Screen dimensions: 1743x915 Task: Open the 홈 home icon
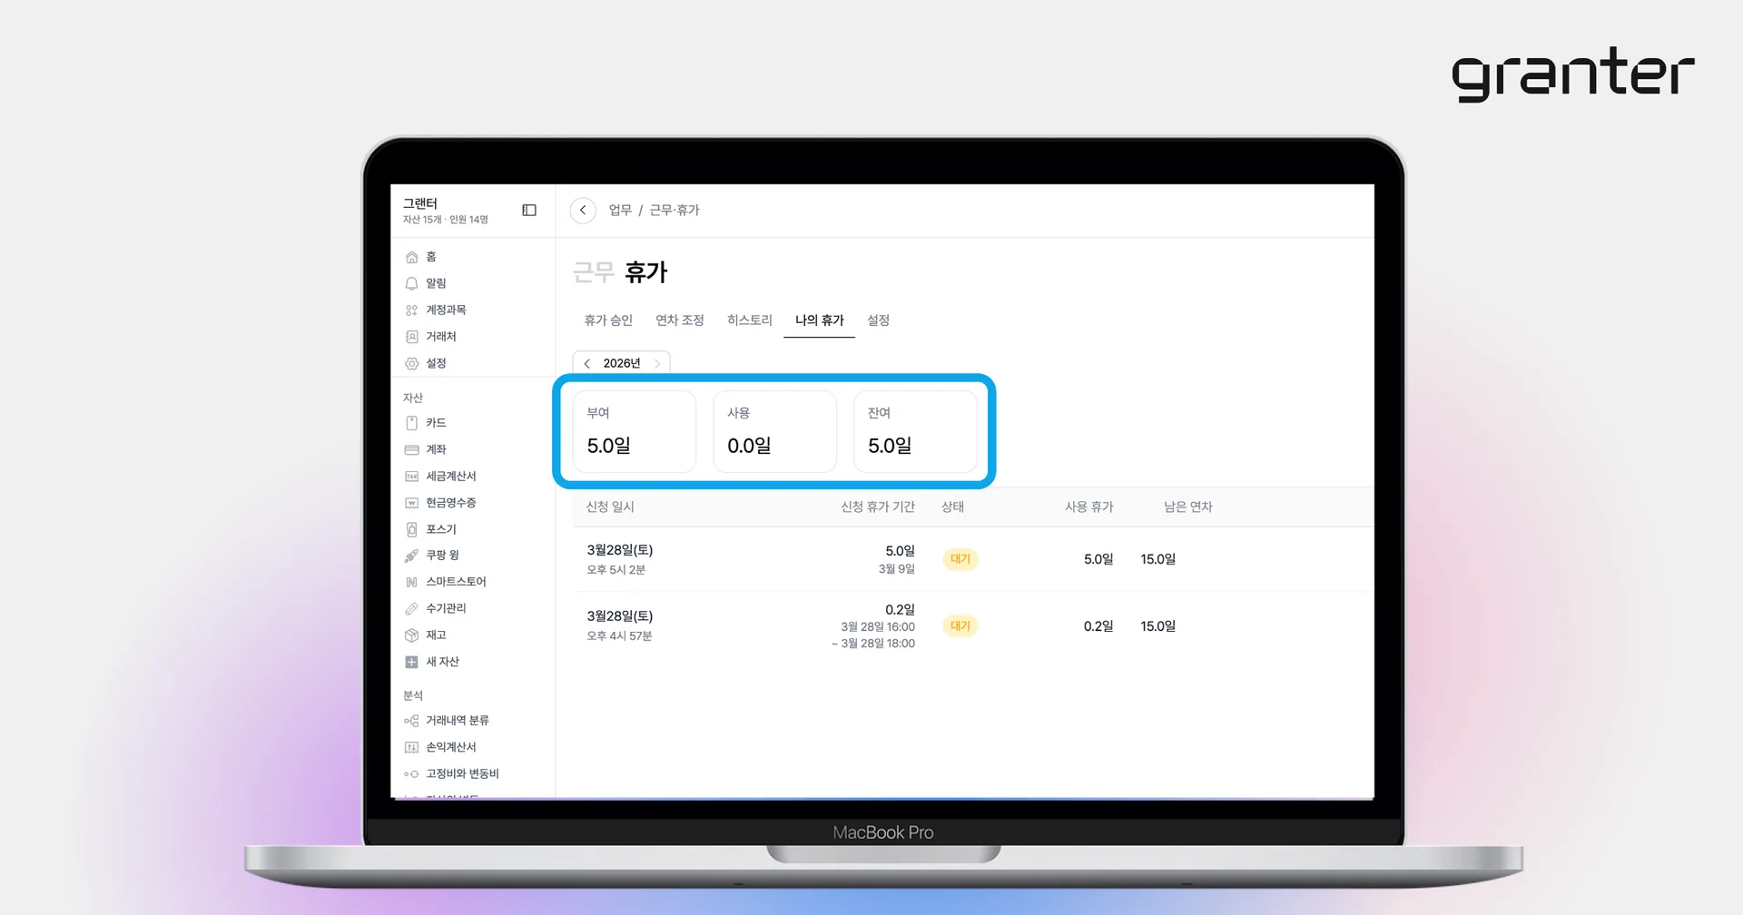[x=411, y=257]
